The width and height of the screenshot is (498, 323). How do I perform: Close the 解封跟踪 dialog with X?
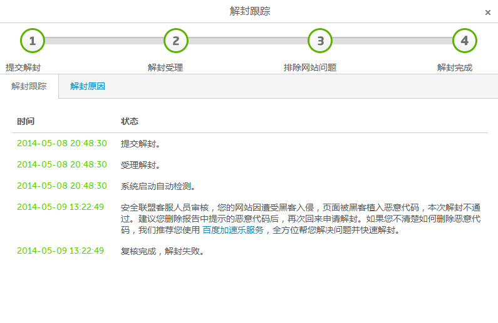pos(488,12)
